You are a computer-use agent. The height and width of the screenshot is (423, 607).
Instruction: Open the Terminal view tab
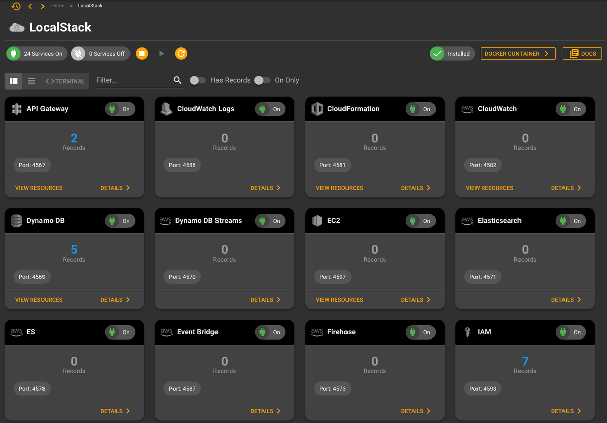tap(65, 81)
